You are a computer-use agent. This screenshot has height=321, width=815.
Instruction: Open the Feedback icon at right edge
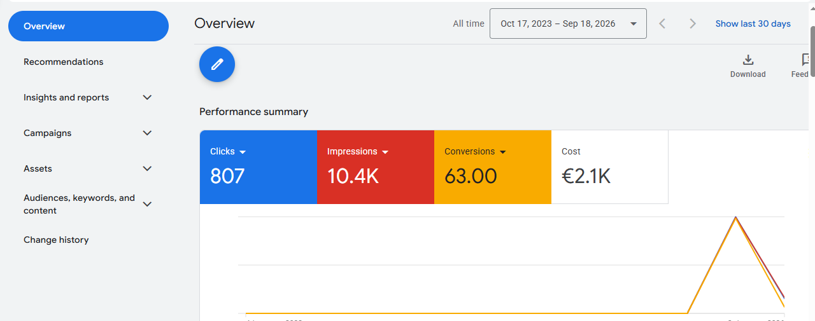point(805,60)
